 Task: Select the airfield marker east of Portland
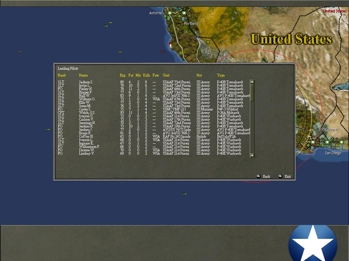[x=189, y=10]
